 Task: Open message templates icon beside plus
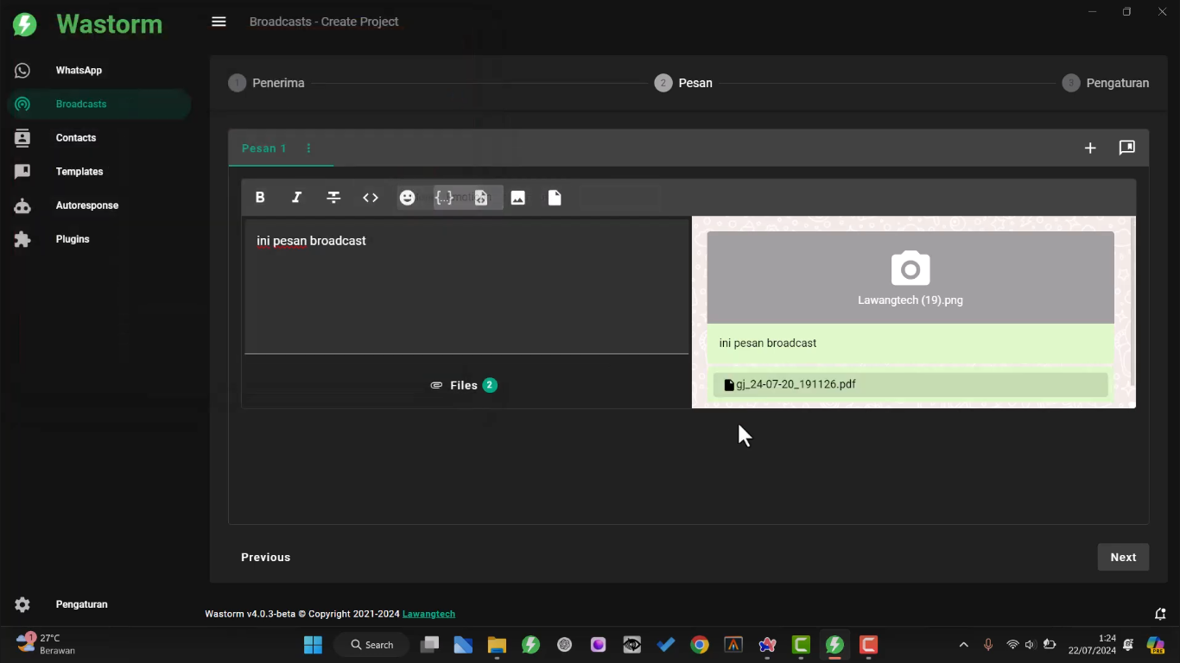[1127, 148]
